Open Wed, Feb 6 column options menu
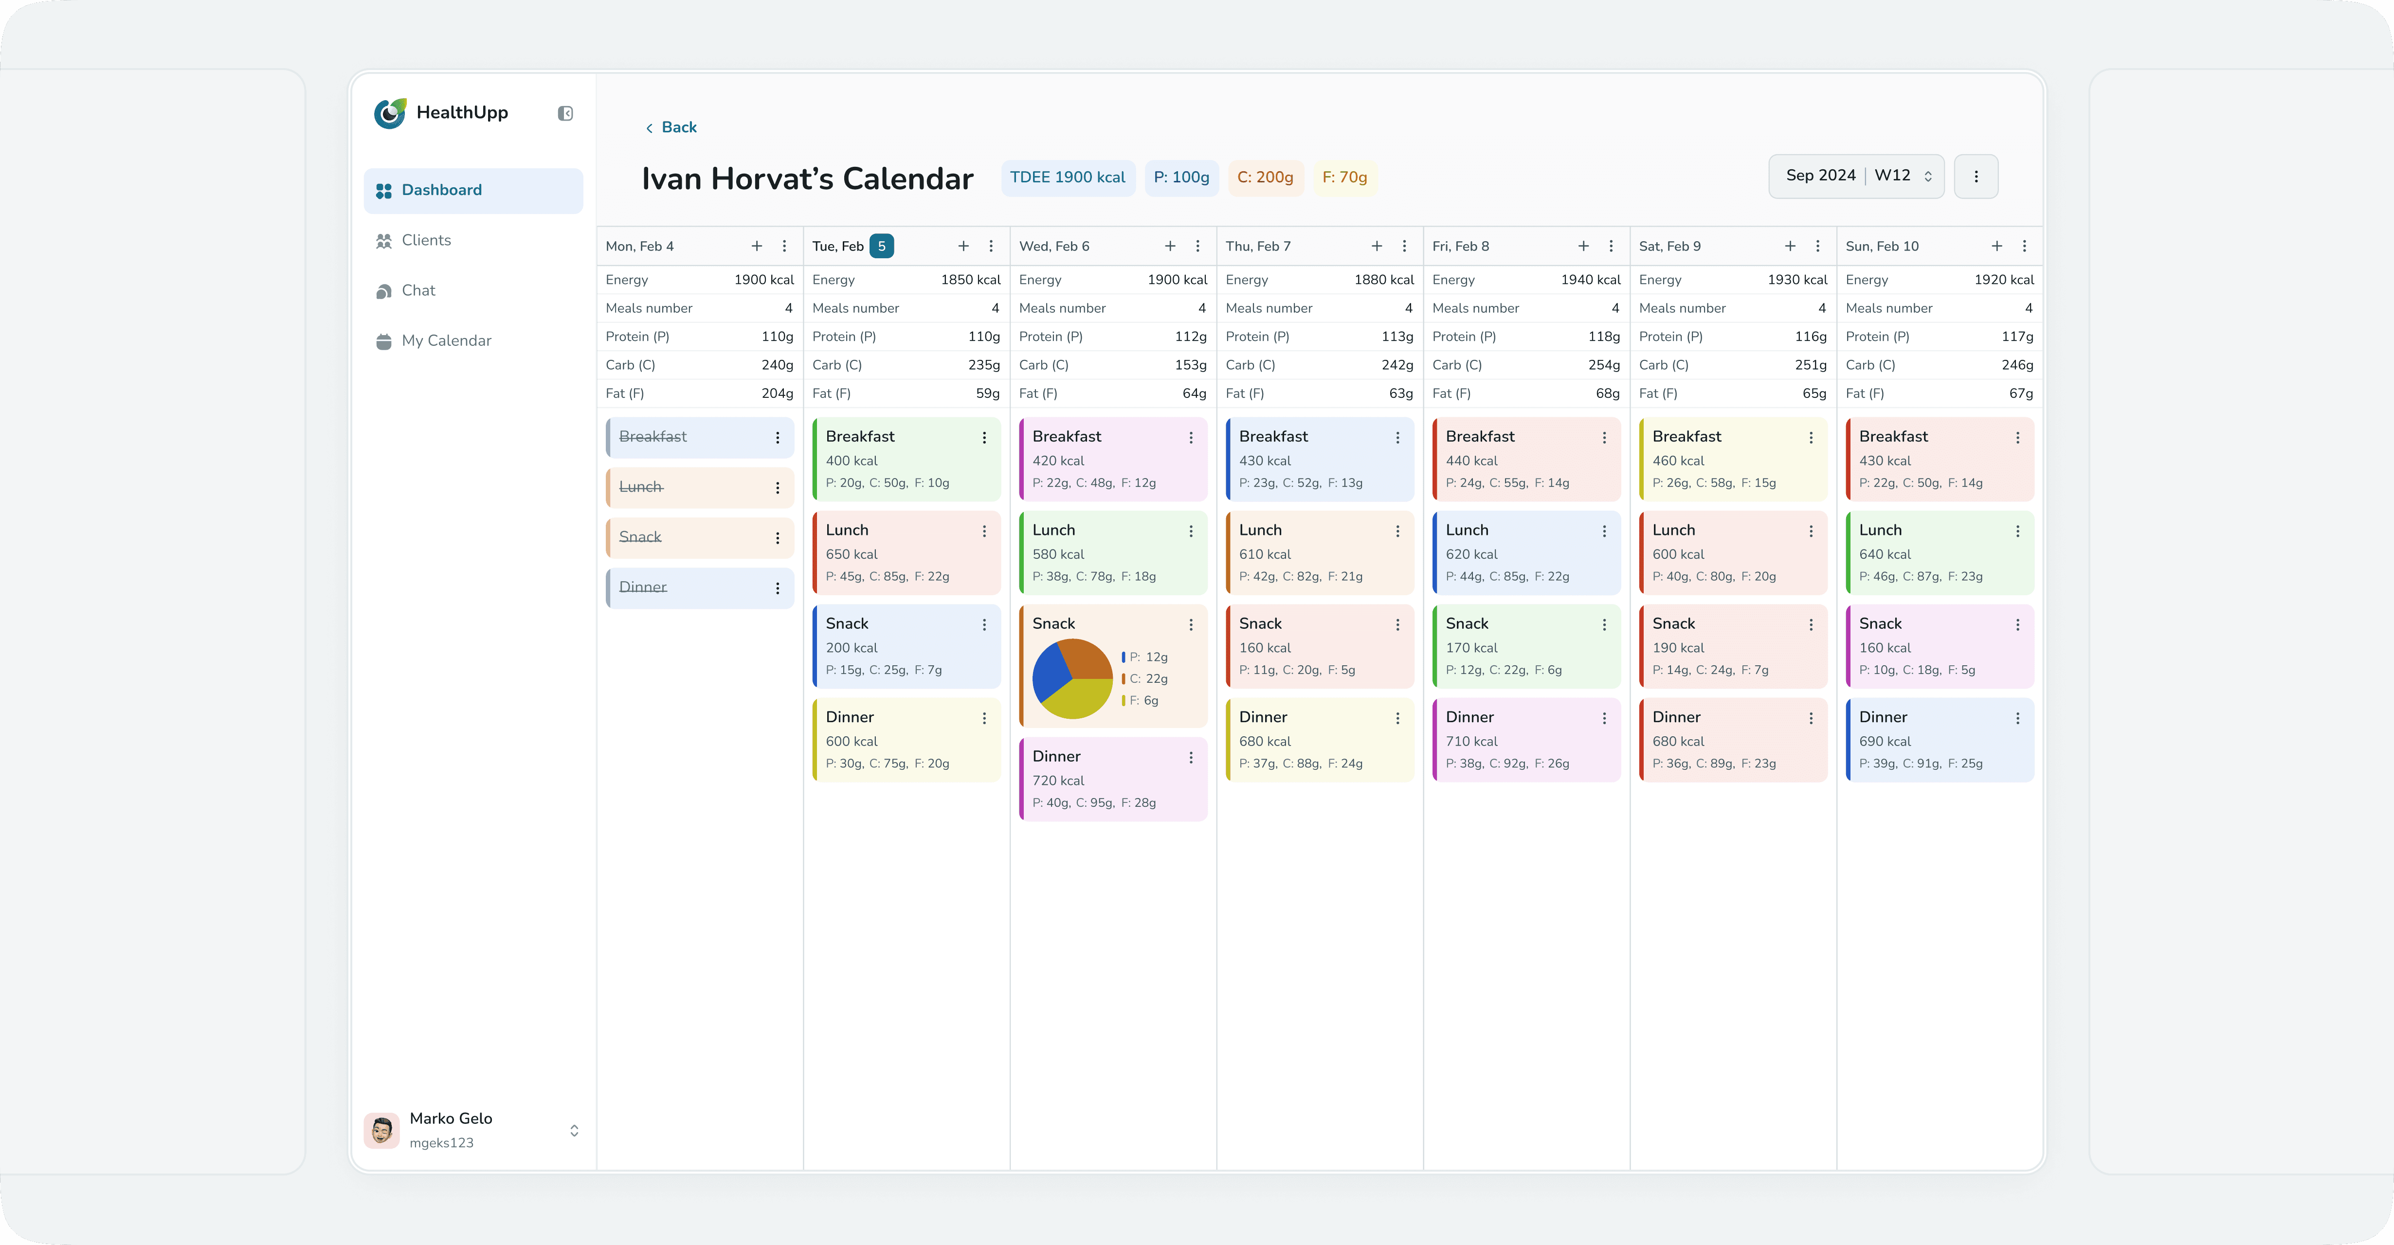The width and height of the screenshot is (2394, 1245). [1197, 246]
